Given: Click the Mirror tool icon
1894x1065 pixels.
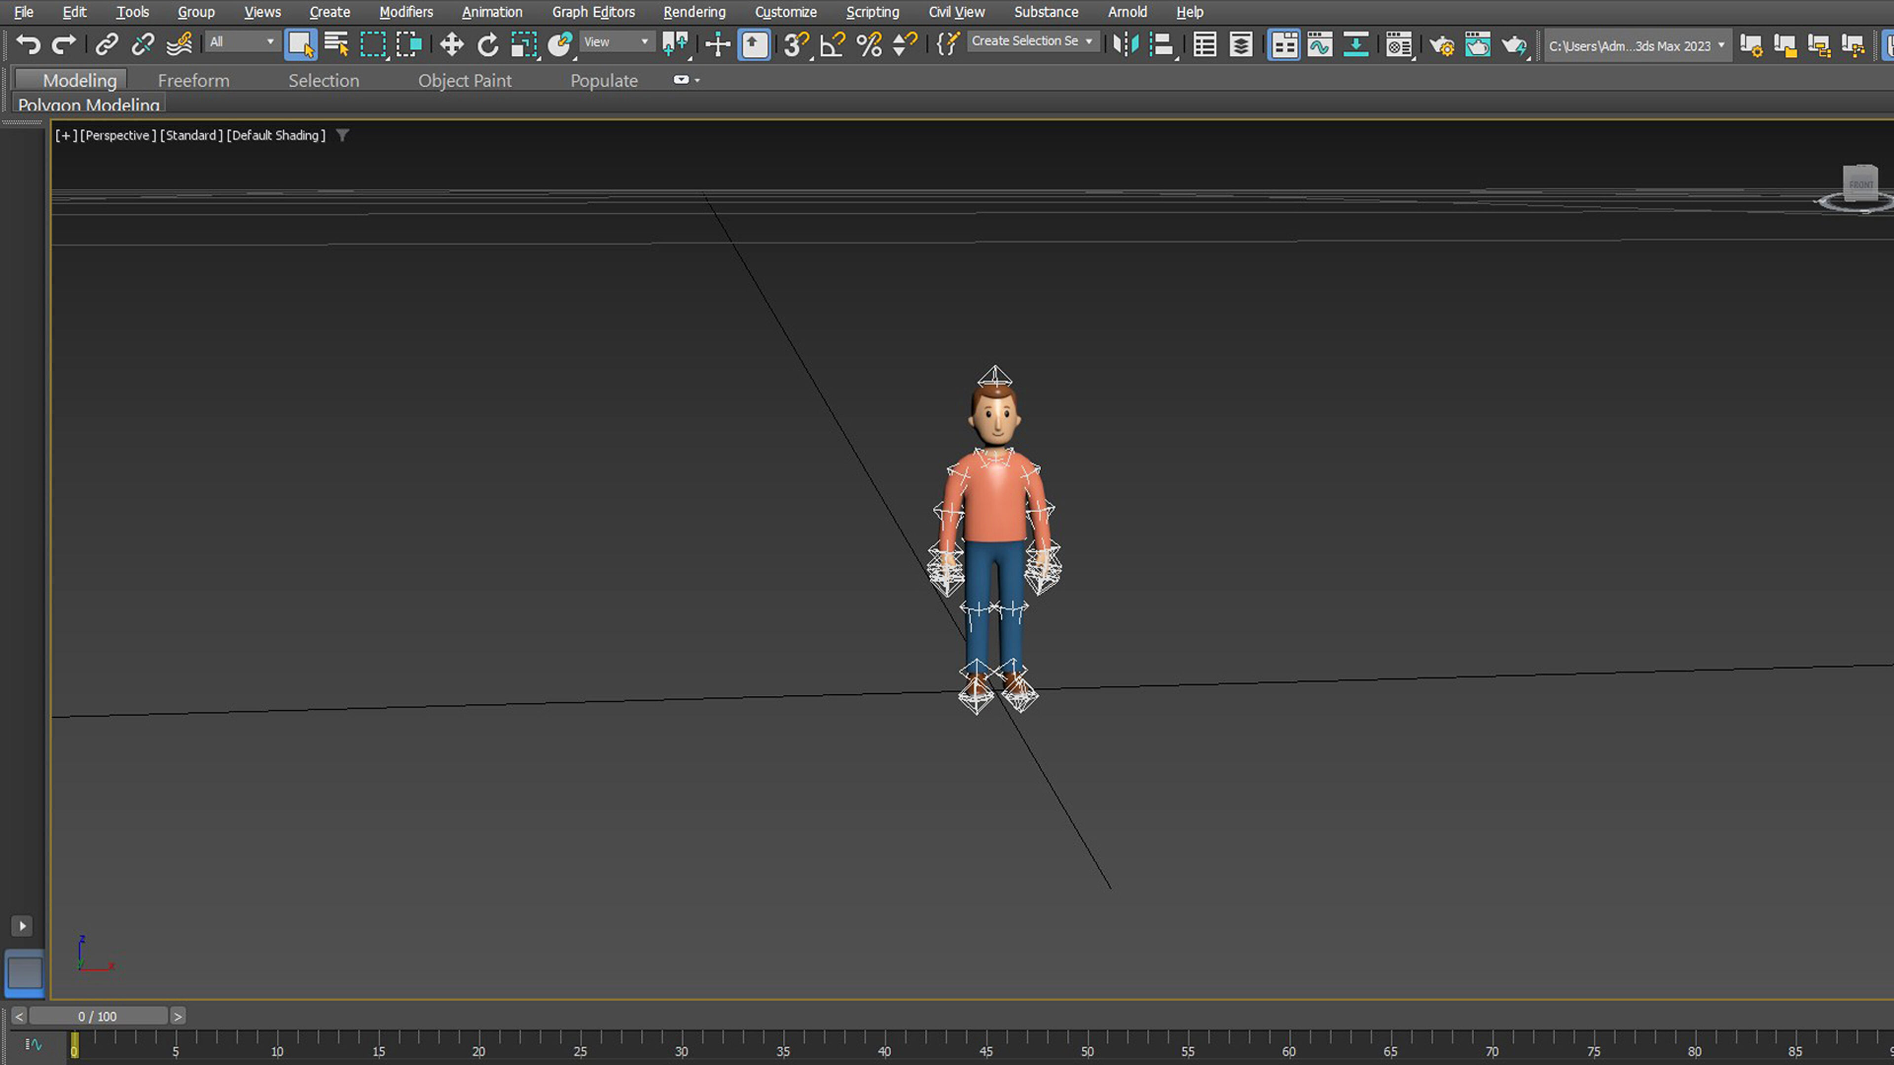Looking at the screenshot, I should pos(1125,45).
